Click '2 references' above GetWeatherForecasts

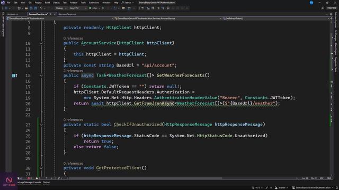73,71
